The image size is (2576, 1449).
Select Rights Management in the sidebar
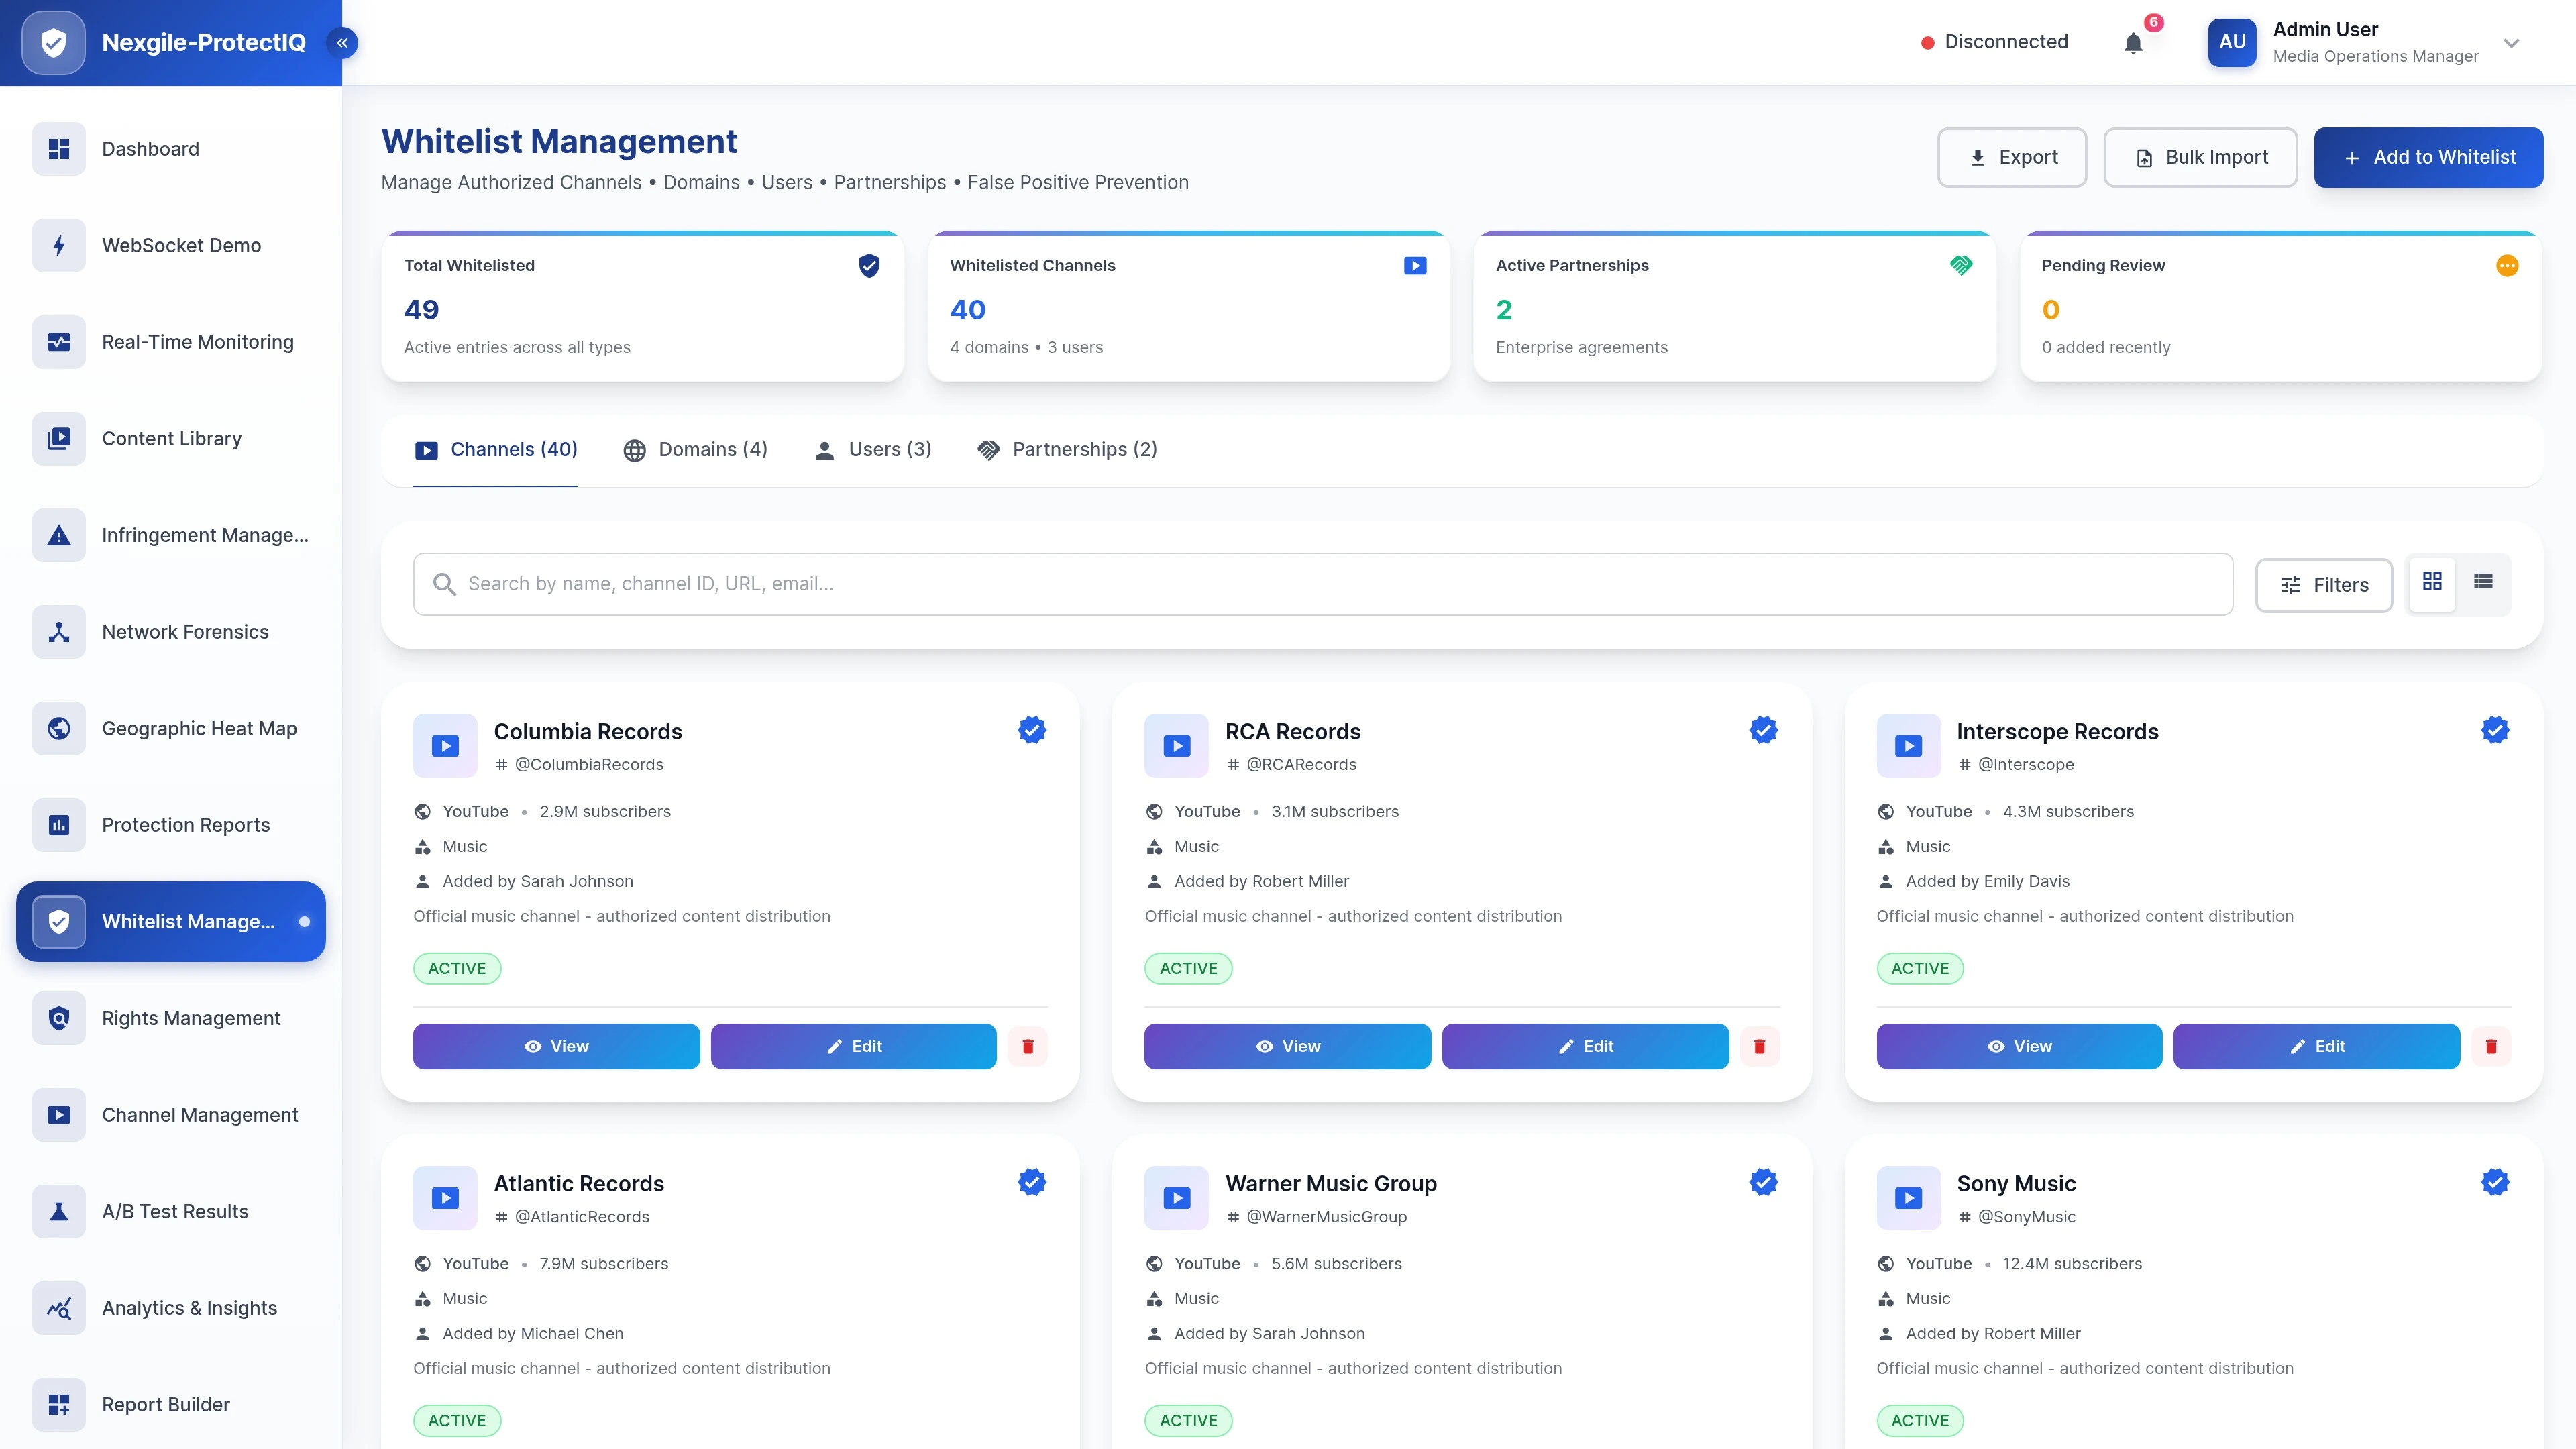(x=190, y=1018)
